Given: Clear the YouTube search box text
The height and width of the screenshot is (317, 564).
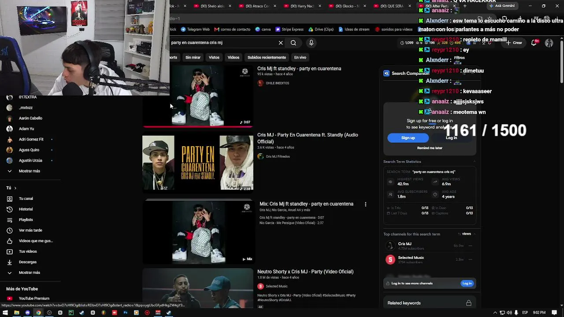Looking at the screenshot, I should [x=281, y=43].
